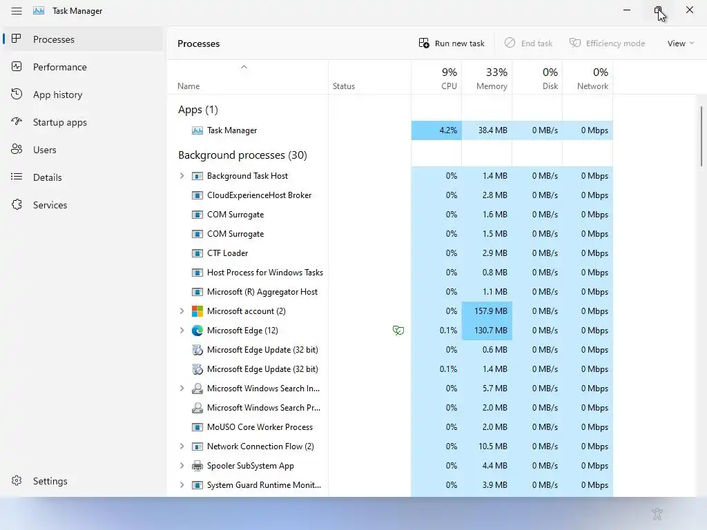Expand the Network Connection Flow (2) group
The width and height of the screenshot is (707, 530).
(182, 446)
